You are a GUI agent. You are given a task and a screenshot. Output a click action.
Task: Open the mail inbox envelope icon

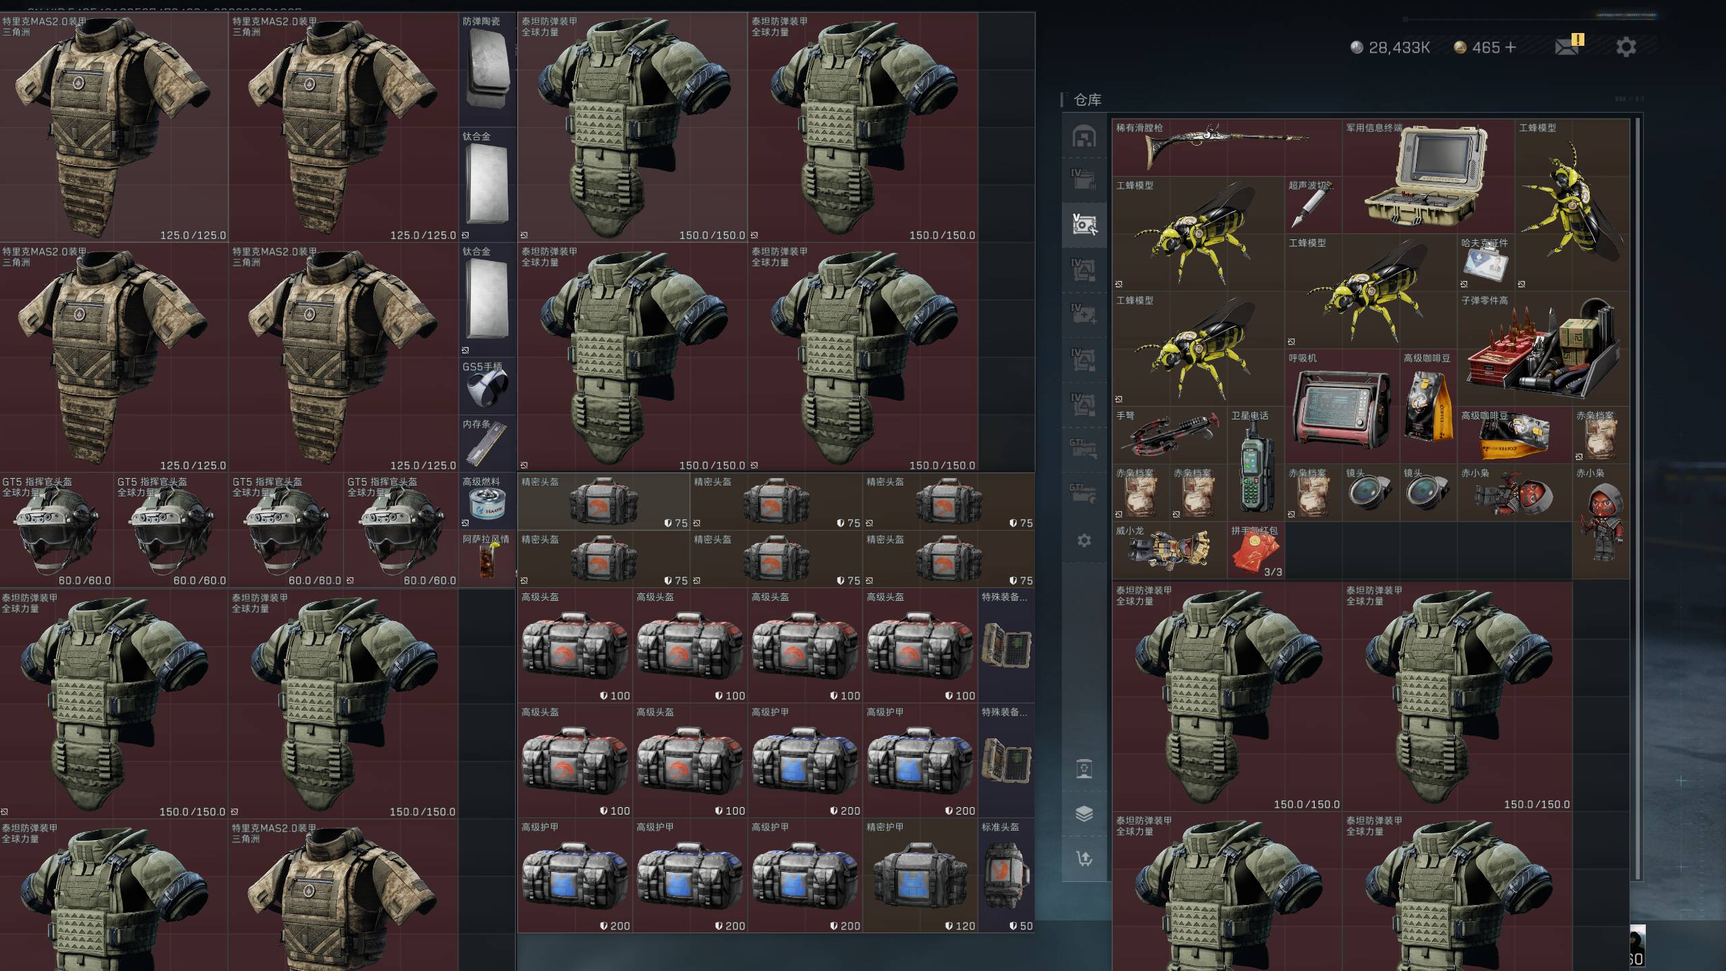point(1566,47)
